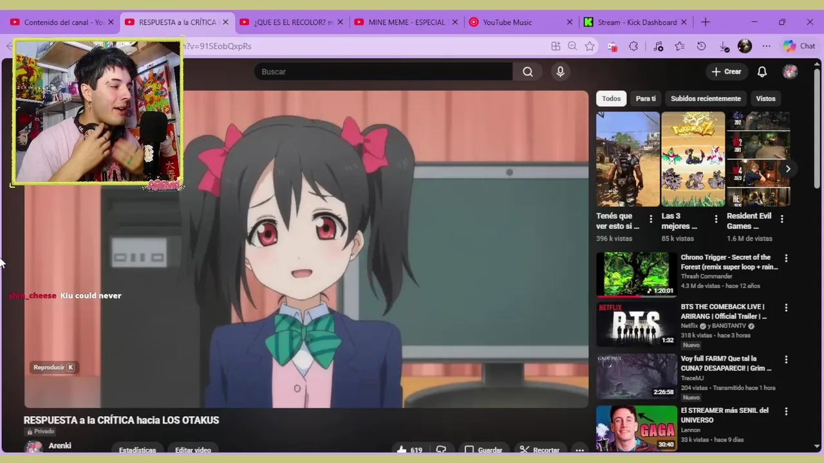Open the Arenki channel name link
Screen dimensions: 824x463
pyautogui.click(x=60, y=446)
